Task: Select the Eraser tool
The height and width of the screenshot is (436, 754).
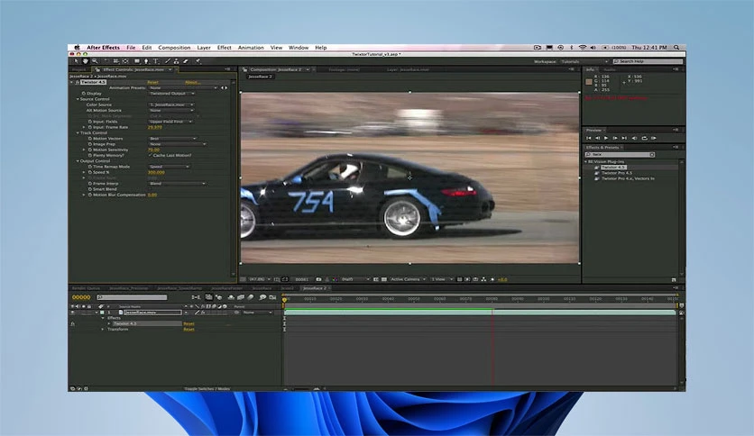Action: [x=186, y=61]
